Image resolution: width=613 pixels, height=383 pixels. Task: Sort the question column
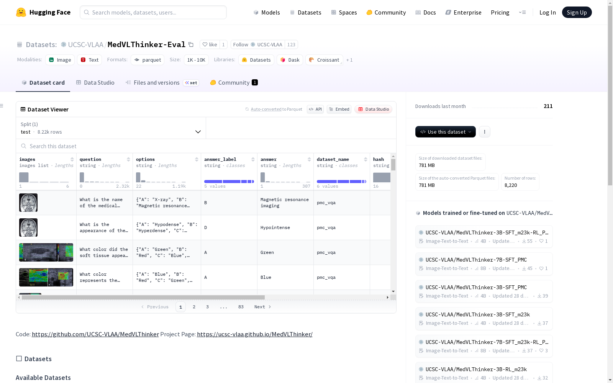[x=128, y=159]
